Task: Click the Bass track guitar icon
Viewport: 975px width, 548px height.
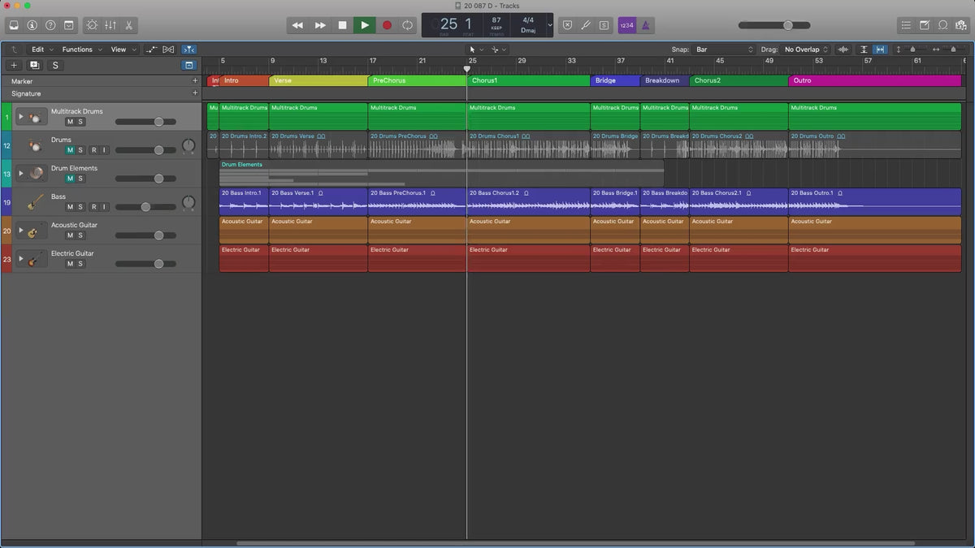Action: [x=35, y=202]
